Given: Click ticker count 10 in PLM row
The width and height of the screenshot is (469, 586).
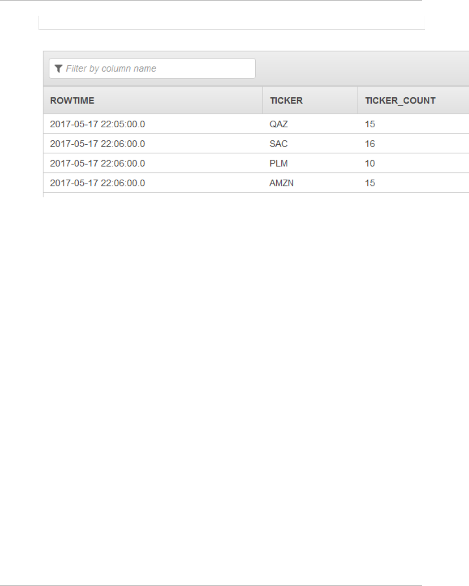Looking at the screenshot, I should click(413, 163).
